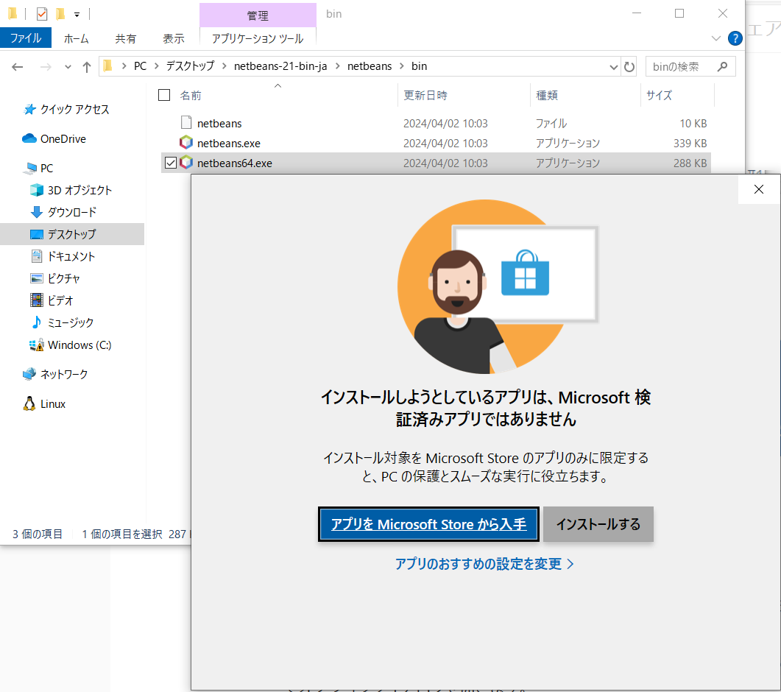Expand chevron after netbeans-21-bin-ja in path

tap(337, 66)
